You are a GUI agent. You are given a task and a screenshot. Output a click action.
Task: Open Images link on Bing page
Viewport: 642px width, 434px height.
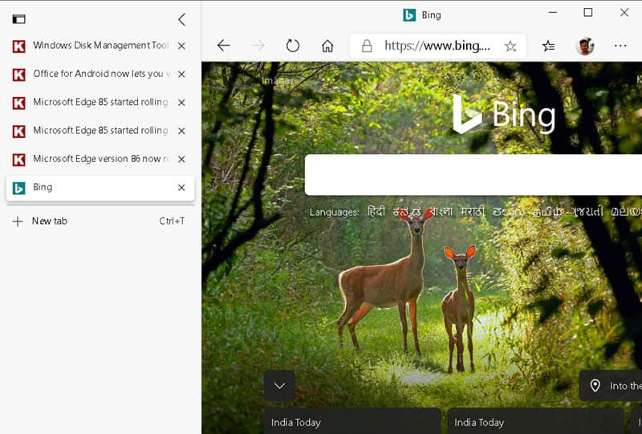click(x=278, y=81)
